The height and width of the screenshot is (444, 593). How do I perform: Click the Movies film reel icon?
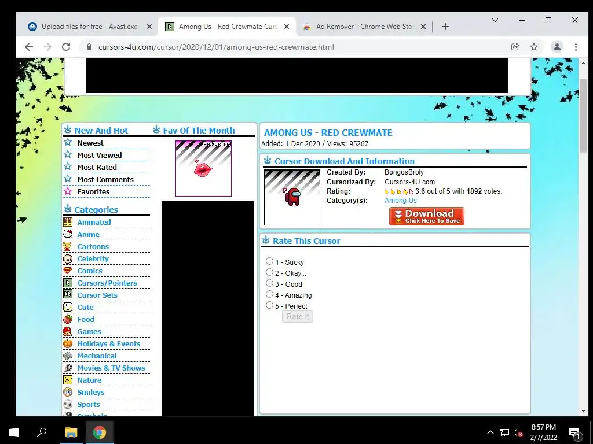[68, 368]
